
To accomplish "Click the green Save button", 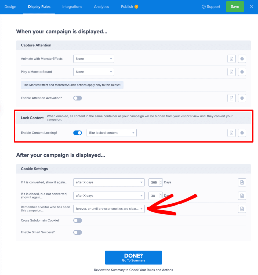I will [235, 7].
